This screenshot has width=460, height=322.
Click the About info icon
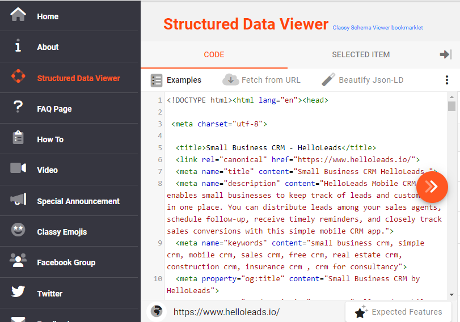coord(18,46)
